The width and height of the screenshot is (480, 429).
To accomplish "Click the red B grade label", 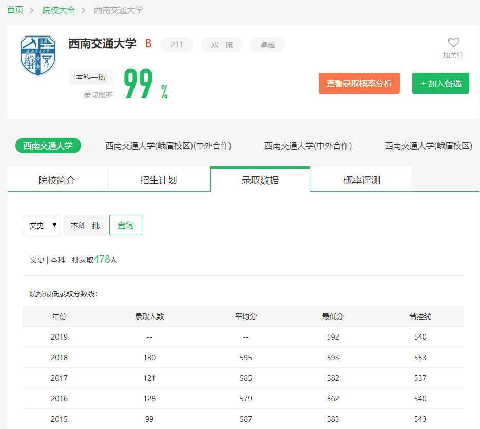I will tap(148, 44).
